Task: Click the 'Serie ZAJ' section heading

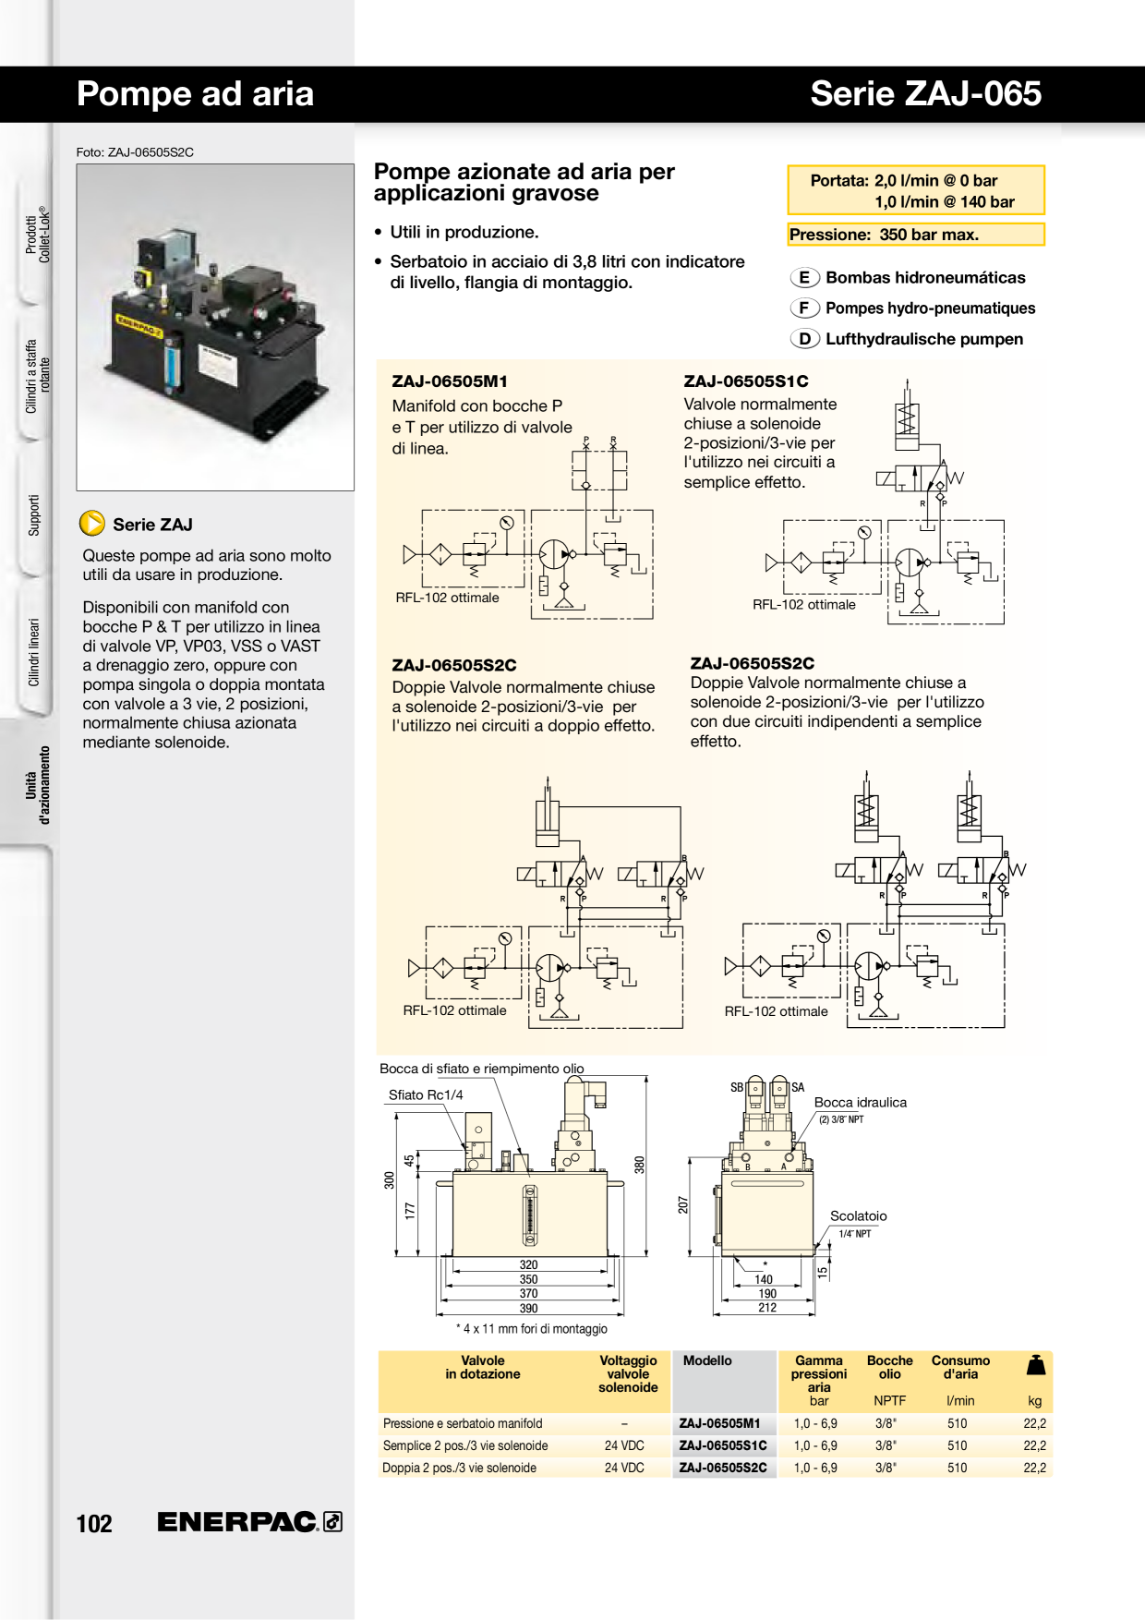Action: pyautogui.click(x=152, y=525)
